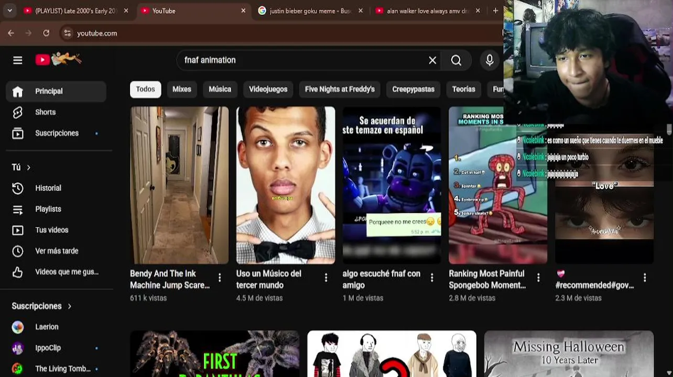Open Ver más tarde in the sidebar
This screenshot has height=377, width=673.
(x=56, y=251)
